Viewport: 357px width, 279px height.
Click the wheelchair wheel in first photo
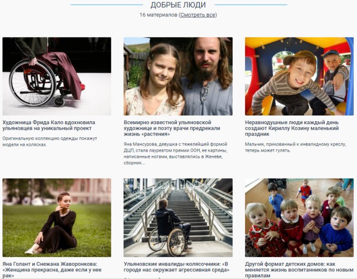[x=32, y=82]
